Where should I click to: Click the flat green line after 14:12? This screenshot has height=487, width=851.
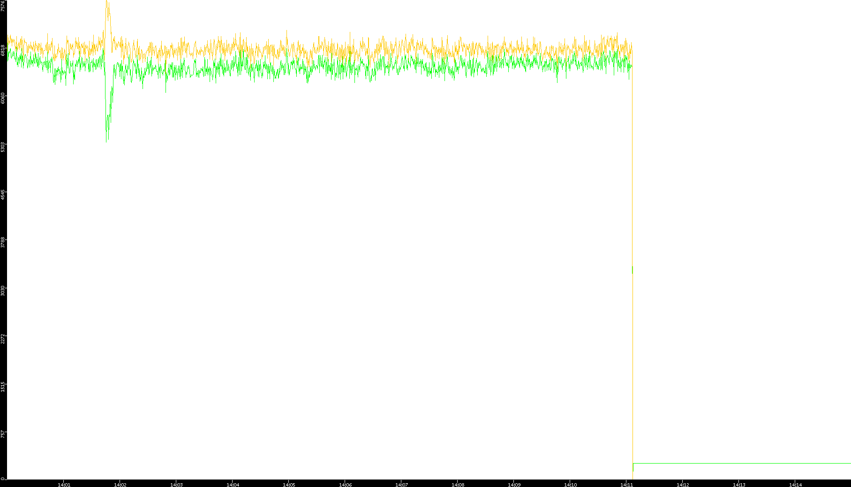[741, 463]
